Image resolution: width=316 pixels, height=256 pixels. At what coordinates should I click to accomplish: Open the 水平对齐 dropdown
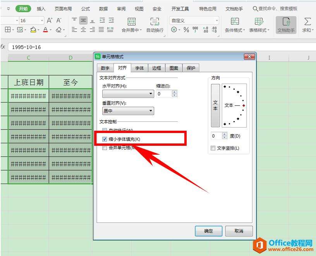click(151, 94)
